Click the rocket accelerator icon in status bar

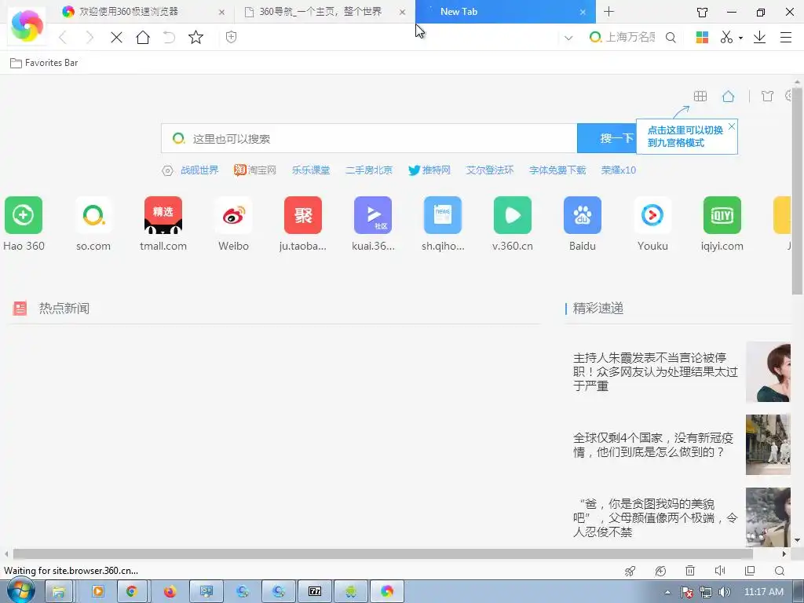[x=630, y=571]
